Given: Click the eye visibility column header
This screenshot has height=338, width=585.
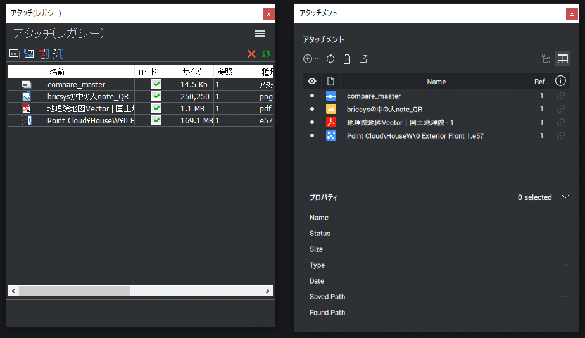Looking at the screenshot, I should pyautogui.click(x=312, y=81).
